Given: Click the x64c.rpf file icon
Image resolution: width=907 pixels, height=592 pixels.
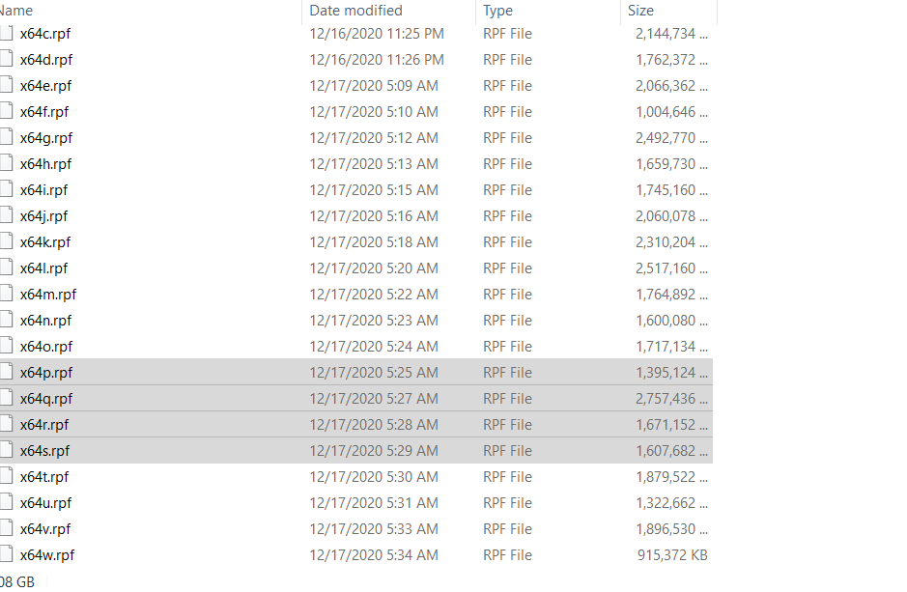Looking at the screenshot, I should pos(5,34).
